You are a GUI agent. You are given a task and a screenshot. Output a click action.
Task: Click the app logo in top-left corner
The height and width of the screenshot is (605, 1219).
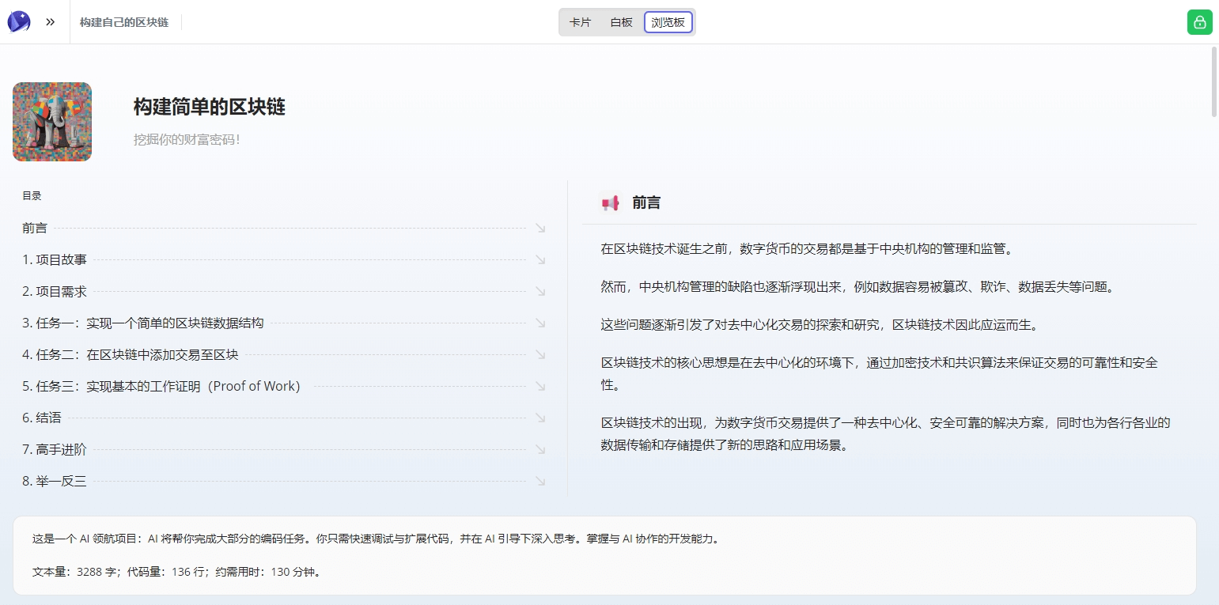18,21
